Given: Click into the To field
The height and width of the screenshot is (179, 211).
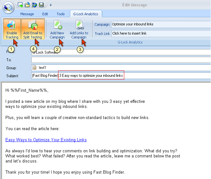Looking at the screenshot, I should pos(121,60).
